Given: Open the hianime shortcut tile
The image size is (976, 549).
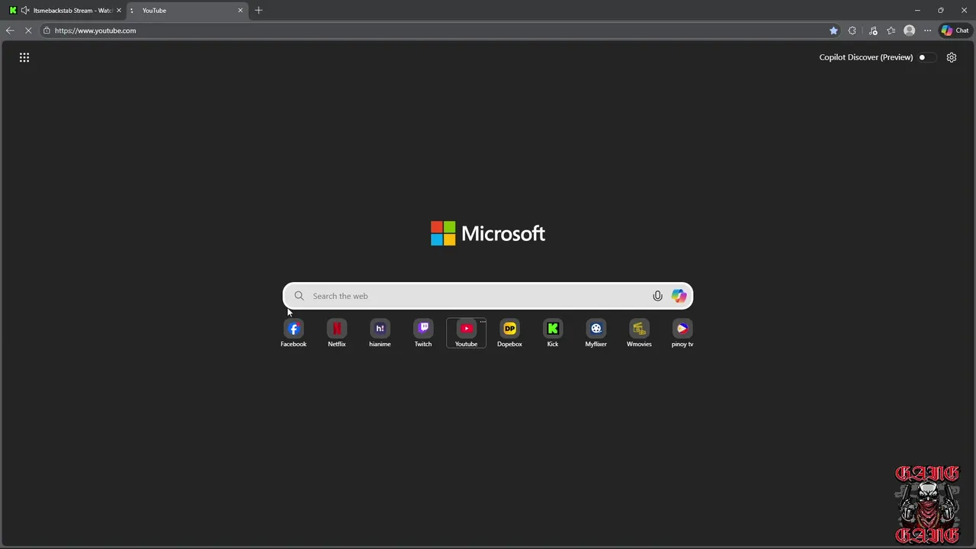Looking at the screenshot, I should [x=380, y=333].
